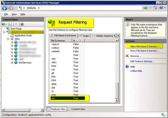168x118 pixels.
Task: Click the Up icon in the Connections toolbar
Action: pyautogui.click(x=16, y=24)
